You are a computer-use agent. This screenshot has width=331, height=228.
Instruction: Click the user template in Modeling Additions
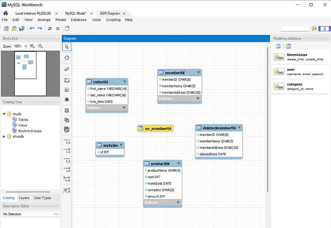click(301, 72)
